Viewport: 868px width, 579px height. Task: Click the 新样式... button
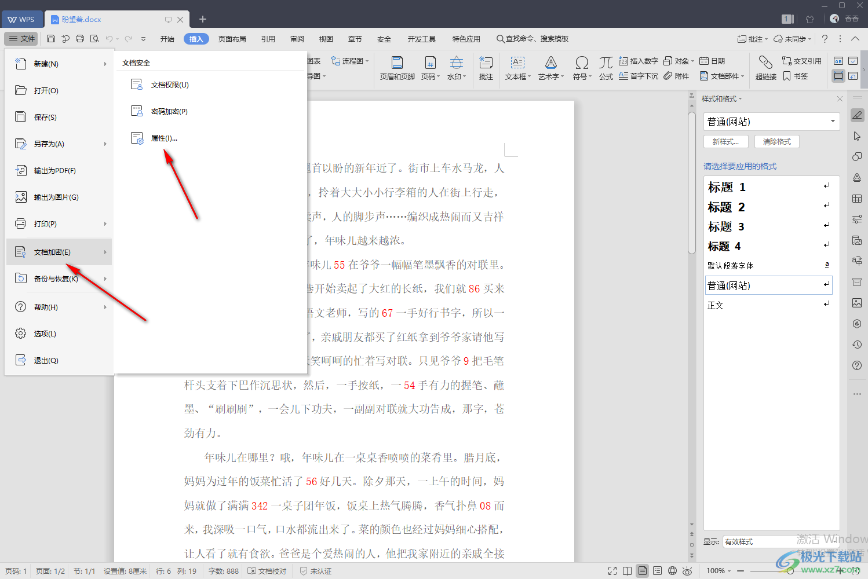726,141
